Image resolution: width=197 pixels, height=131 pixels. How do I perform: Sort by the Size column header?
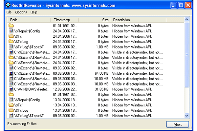point(95,20)
